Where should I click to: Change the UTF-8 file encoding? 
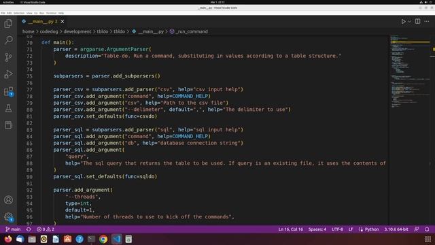click(x=337, y=229)
